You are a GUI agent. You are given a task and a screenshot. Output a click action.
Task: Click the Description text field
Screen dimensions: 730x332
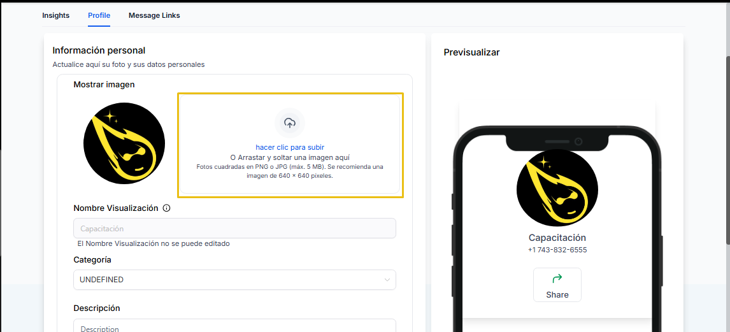(x=234, y=326)
